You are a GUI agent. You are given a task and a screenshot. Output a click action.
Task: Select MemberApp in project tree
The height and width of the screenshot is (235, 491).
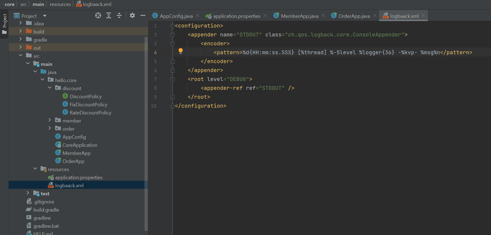tap(76, 153)
